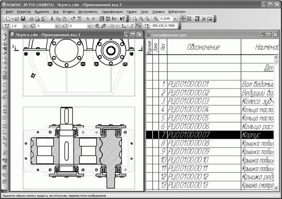Open the Инструменты menu
Screen dimensions: 282x199
coord(88,12)
